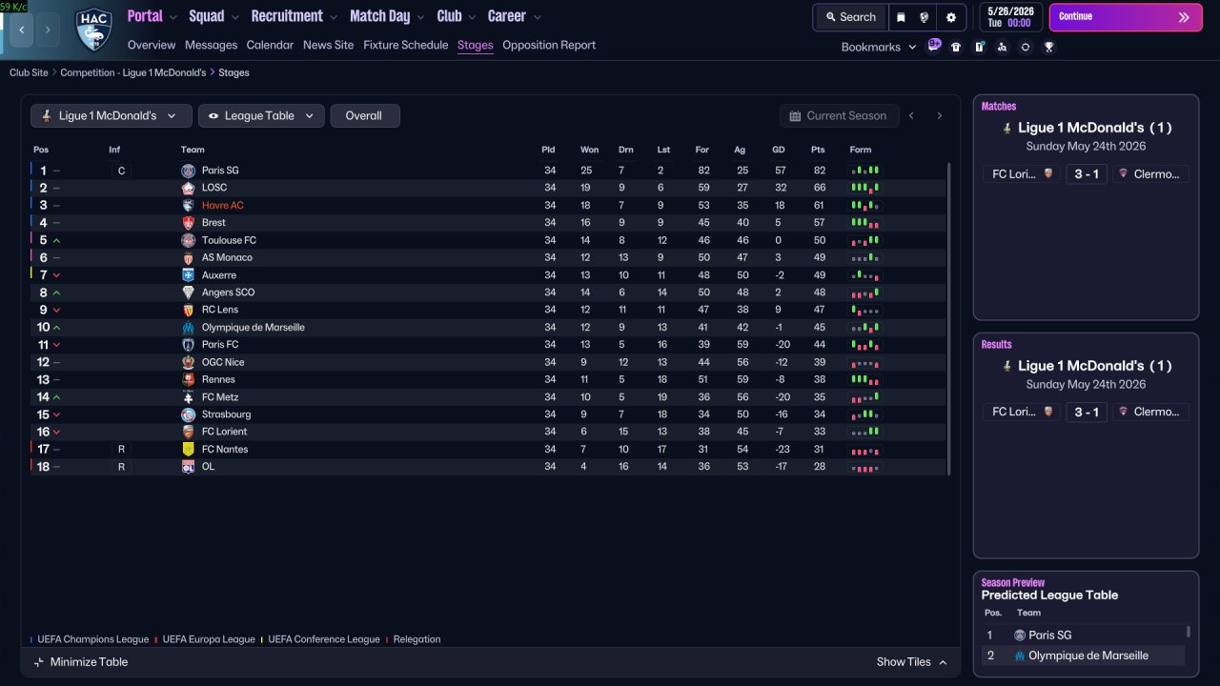The width and height of the screenshot is (1220, 686).
Task: Click the Havre AC team name
Action: (223, 206)
